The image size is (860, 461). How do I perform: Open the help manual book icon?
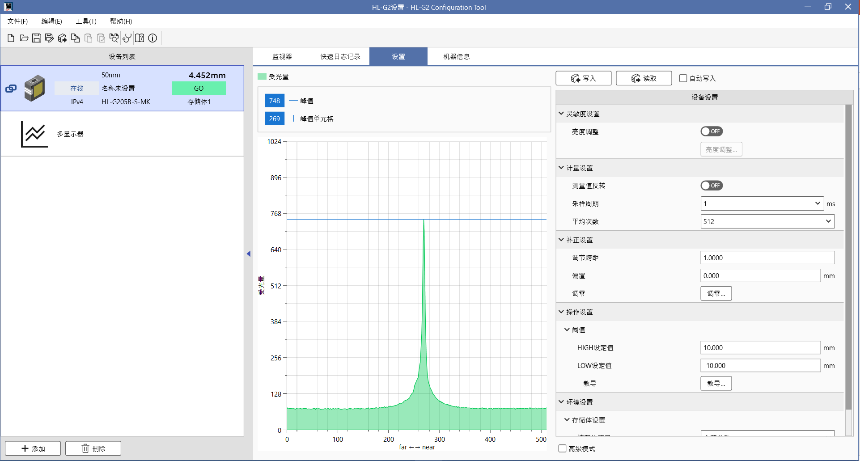coord(140,38)
